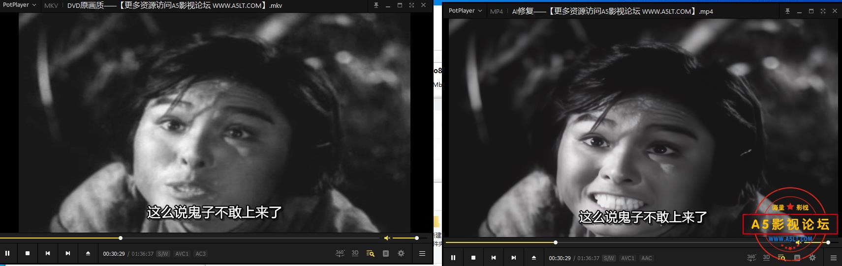842x266 pixels.
Task: Click total time 01:36:37 in MP4 player
Action: [x=588, y=258]
